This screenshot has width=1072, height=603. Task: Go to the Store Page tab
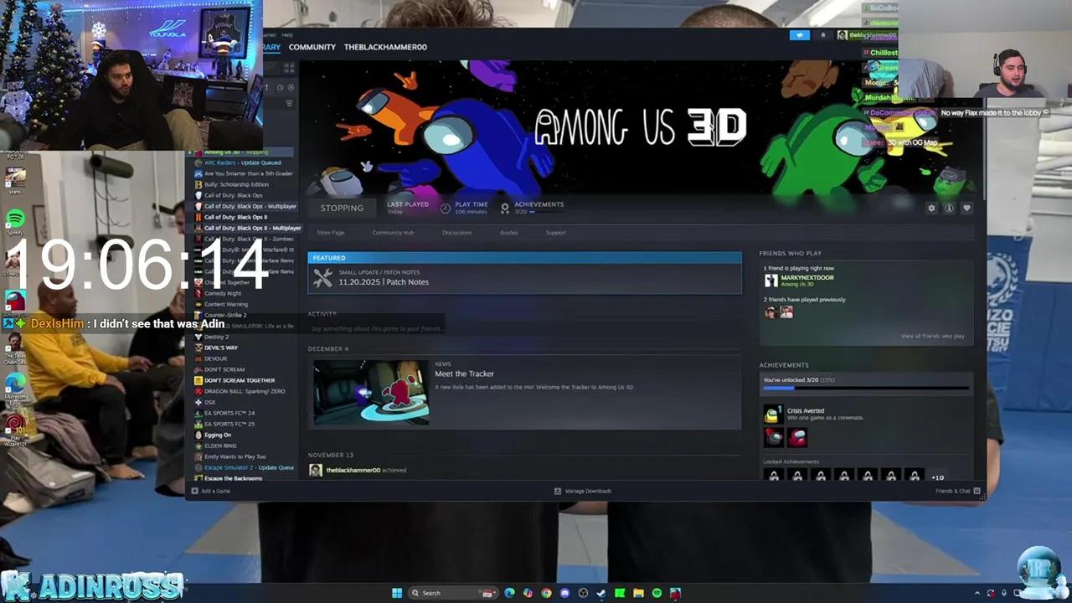pos(330,233)
